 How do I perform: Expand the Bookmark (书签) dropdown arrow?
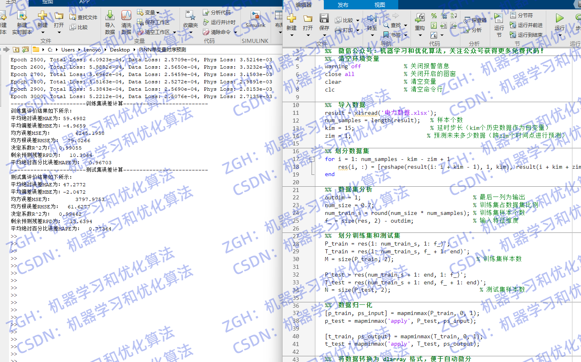(406, 35)
